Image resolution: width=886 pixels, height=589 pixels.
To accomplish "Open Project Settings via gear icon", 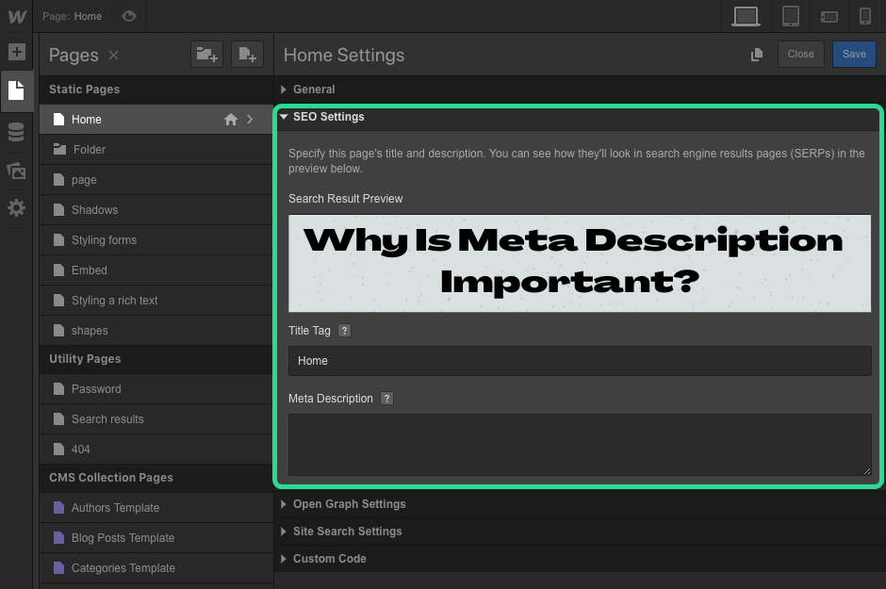I will [x=17, y=207].
